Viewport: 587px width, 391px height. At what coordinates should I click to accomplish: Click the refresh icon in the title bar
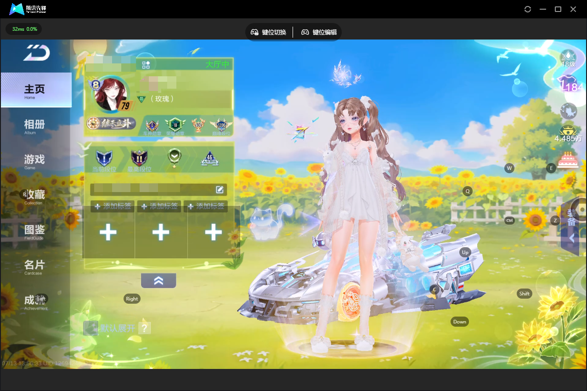[528, 9]
